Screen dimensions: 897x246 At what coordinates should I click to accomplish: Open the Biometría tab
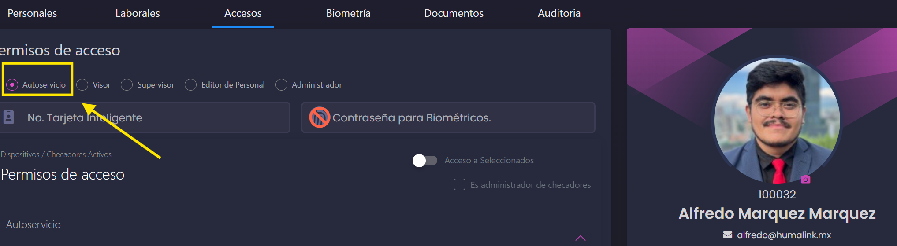pos(348,13)
